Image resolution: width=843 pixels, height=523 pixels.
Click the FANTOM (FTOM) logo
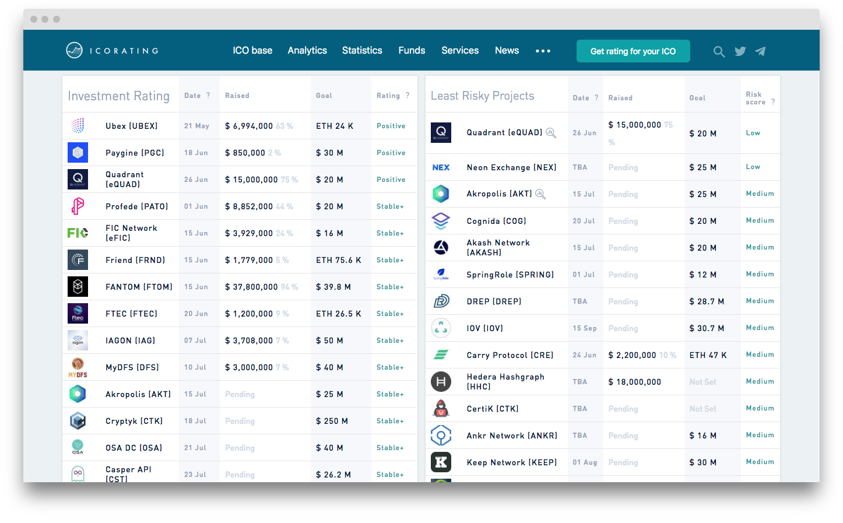[x=78, y=287]
